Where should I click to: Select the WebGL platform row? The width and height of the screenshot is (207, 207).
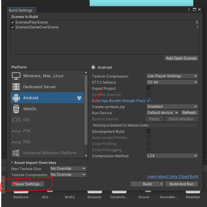point(47,109)
